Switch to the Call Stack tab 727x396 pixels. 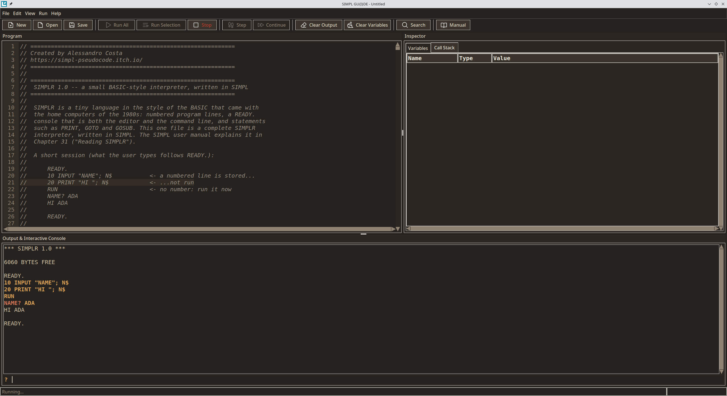[x=444, y=48]
